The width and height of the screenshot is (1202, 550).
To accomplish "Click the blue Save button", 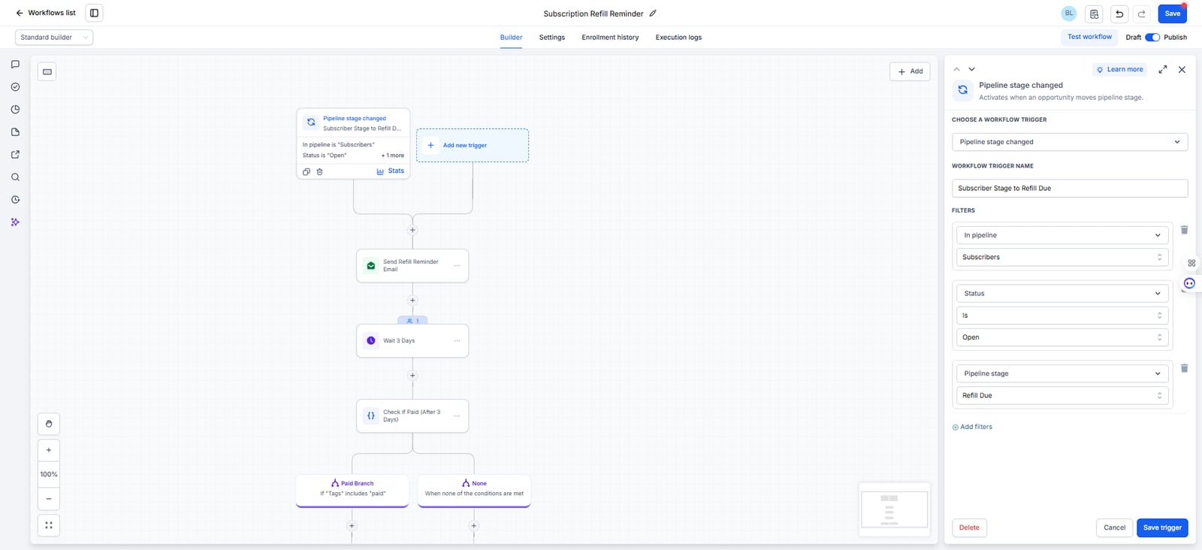I will coord(1173,14).
